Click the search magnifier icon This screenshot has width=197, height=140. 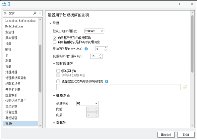pyautogui.click(x=34, y=13)
